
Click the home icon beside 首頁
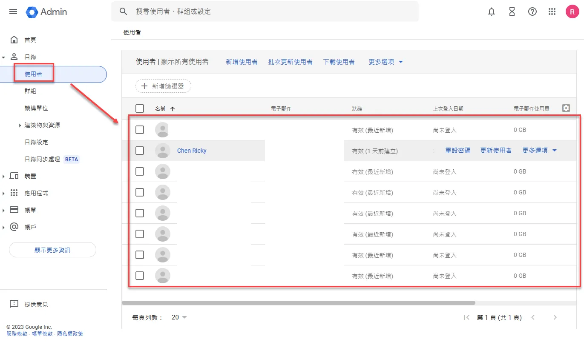pyautogui.click(x=14, y=40)
